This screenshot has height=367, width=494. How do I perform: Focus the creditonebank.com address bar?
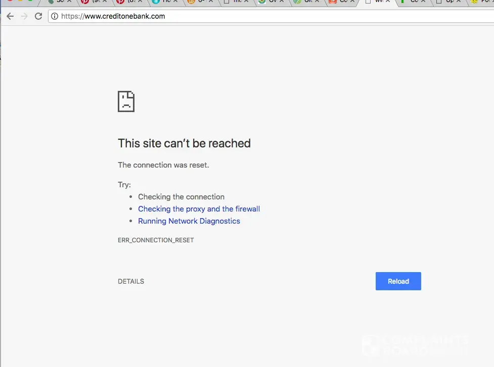tap(271, 16)
